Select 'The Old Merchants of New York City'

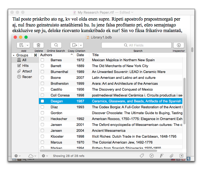point(120,66)
